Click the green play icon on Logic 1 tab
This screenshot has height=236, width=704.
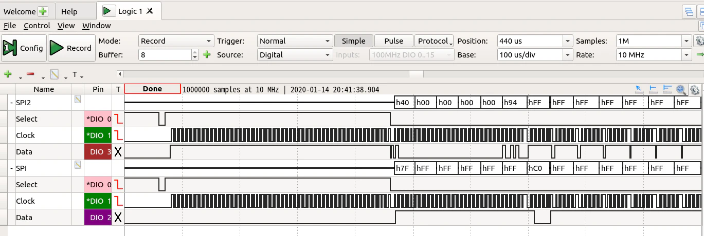tap(108, 11)
